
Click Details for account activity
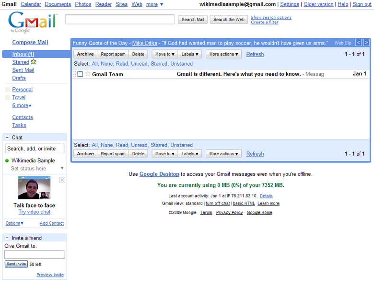coord(266,195)
